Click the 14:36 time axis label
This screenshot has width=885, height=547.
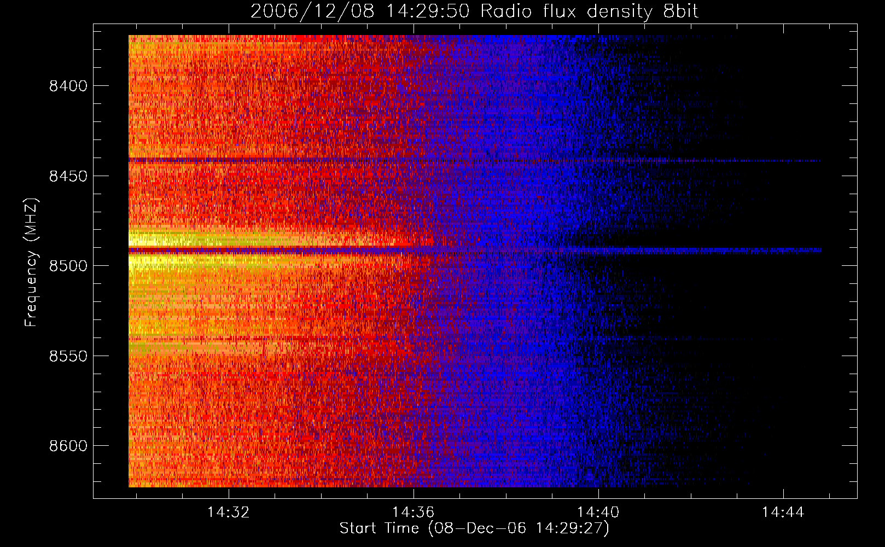coord(413,512)
